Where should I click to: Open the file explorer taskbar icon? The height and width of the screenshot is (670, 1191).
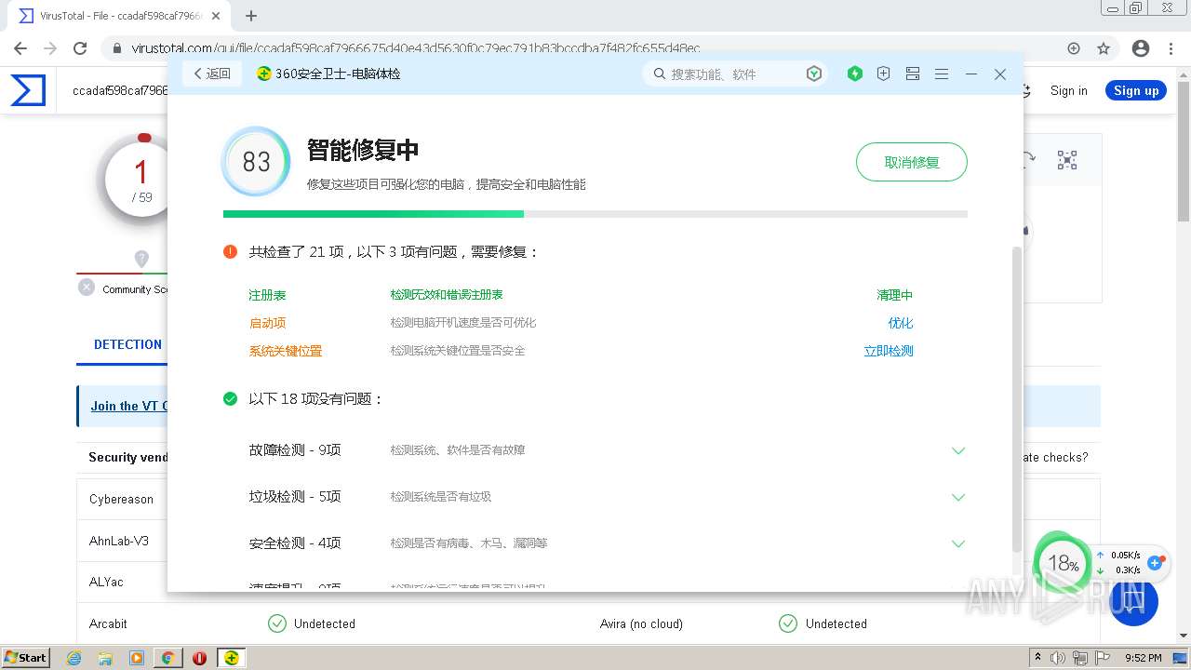pos(105,658)
